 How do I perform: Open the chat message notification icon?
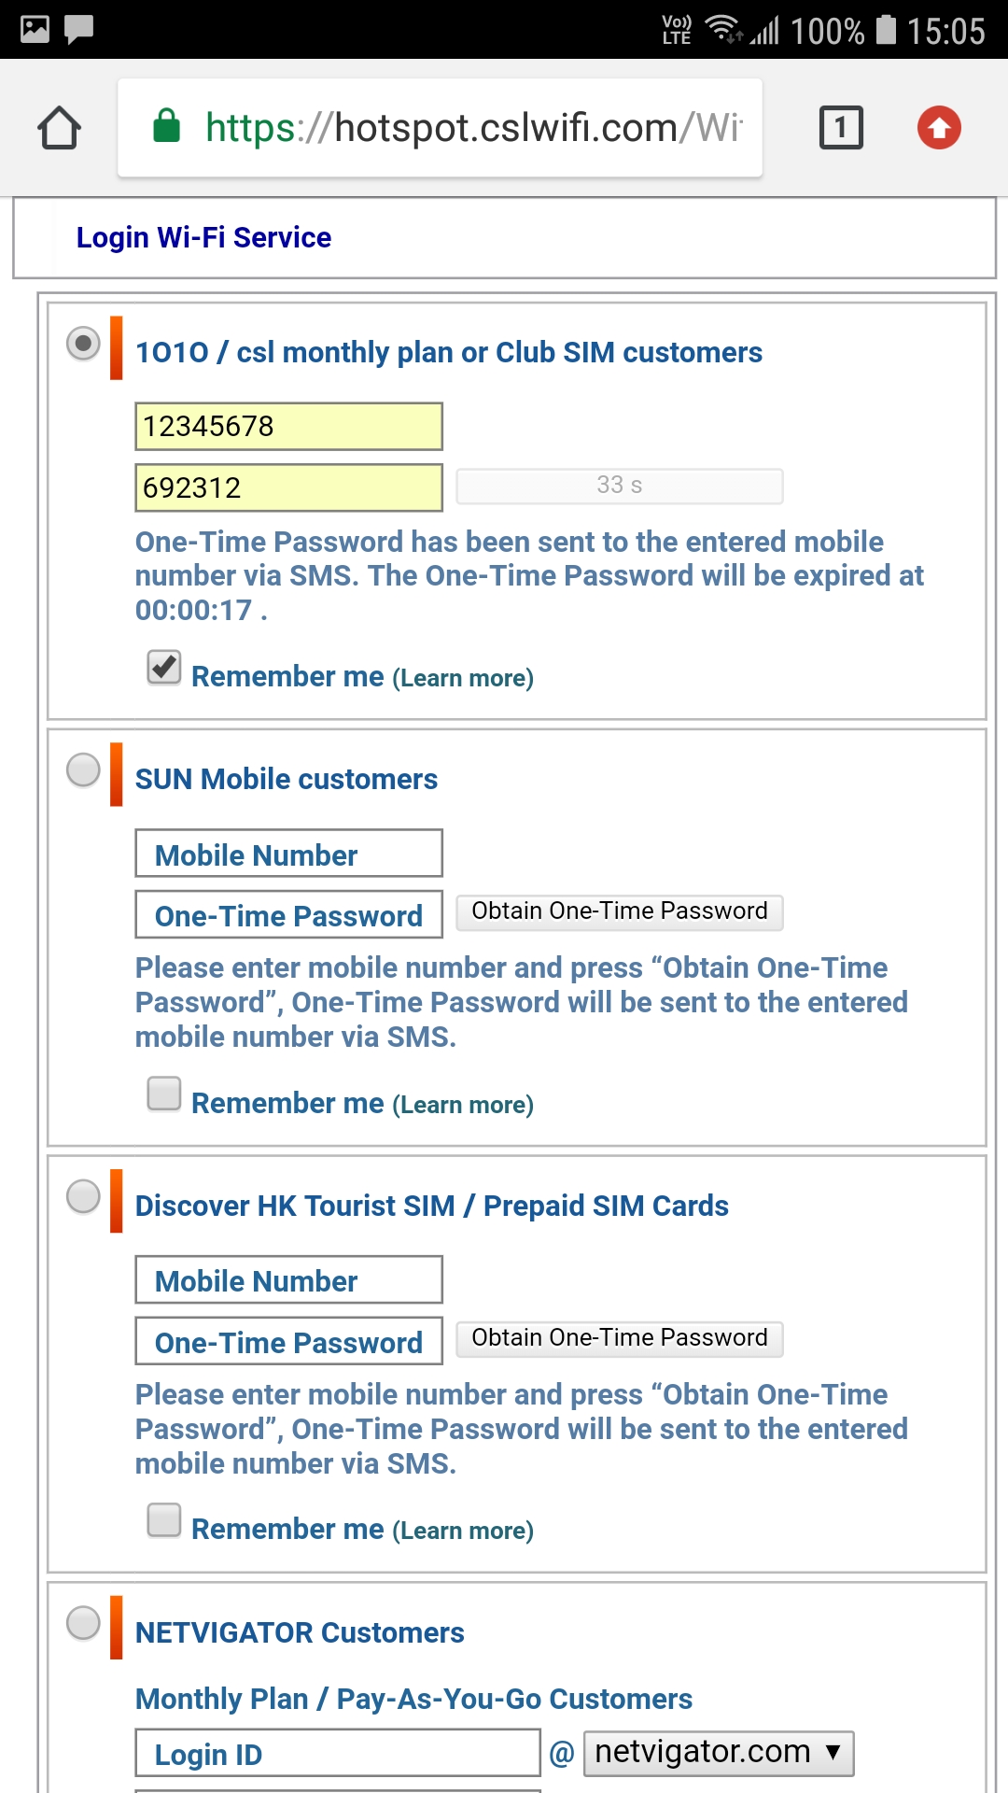click(x=79, y=29)
